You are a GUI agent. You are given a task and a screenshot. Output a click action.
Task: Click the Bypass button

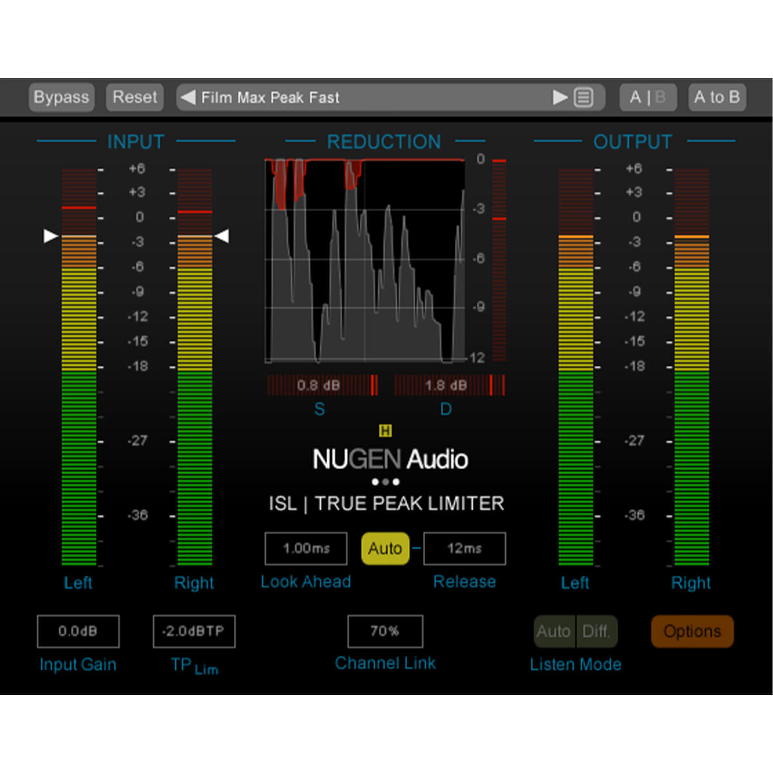[61, 97]
